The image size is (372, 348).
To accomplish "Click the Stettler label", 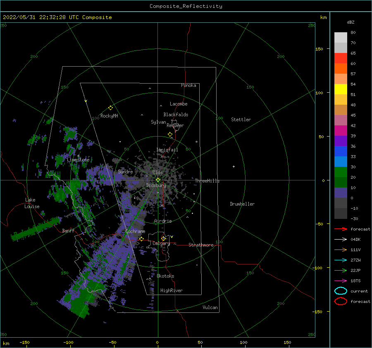I will coord(241,120).
